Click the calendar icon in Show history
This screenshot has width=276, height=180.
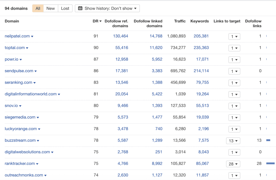click(80, 8)
